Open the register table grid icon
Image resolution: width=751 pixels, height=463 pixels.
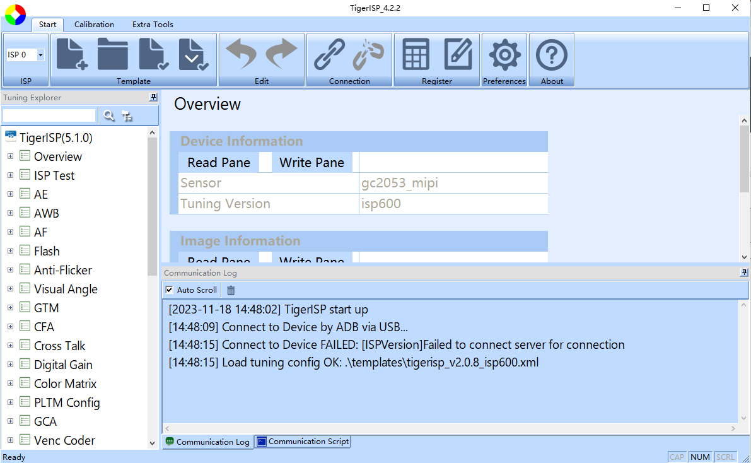pos(416,54)
